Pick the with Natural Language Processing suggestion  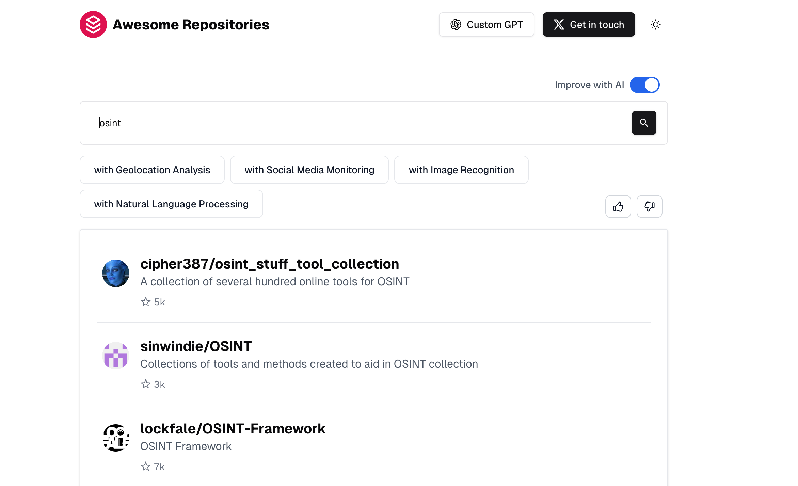(171, 204)
